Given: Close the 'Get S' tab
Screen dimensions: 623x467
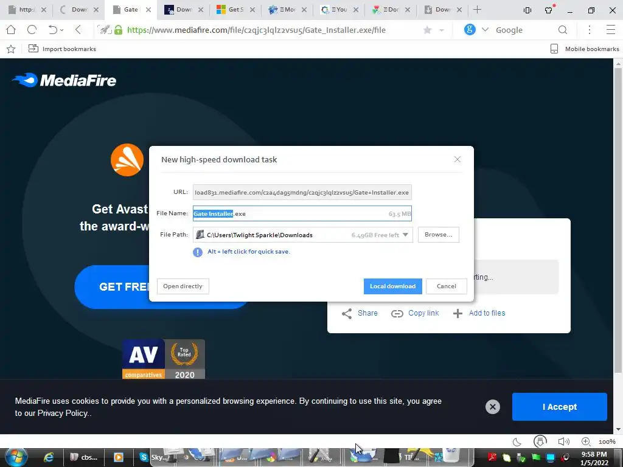Looking at the screenshot, I should 252,10.
